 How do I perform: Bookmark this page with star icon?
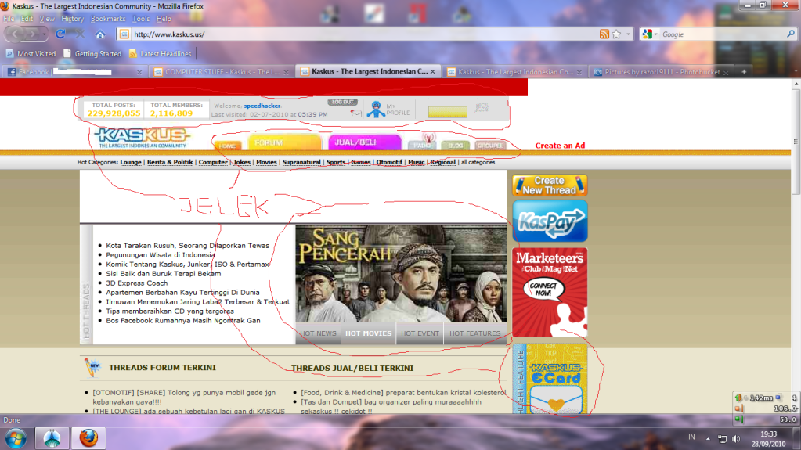616,34
